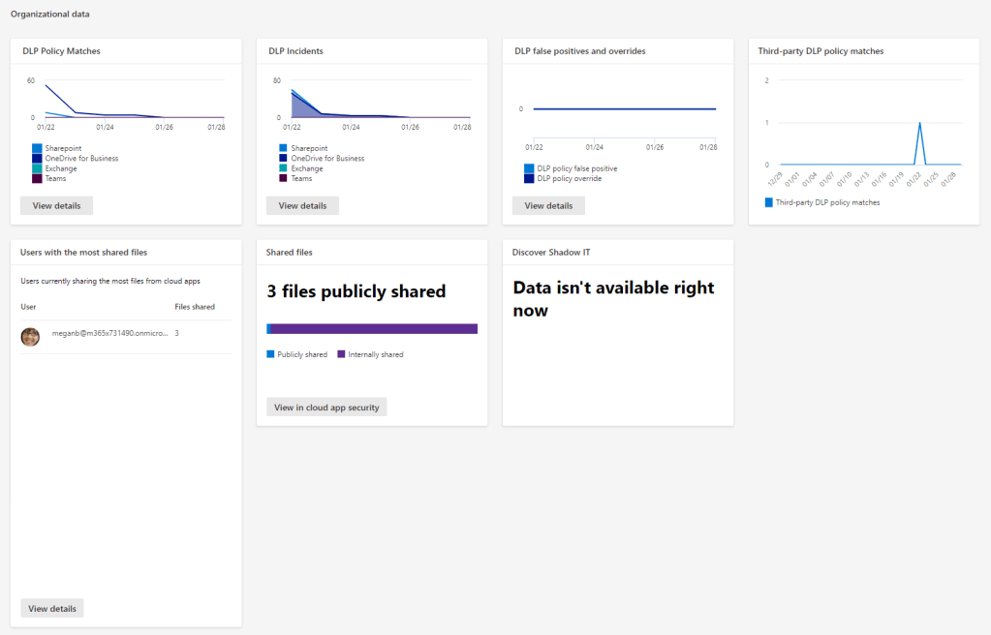991x635 pixels.
Task: Click the Internally shared legend icon
Action: (x=341, y=354)
